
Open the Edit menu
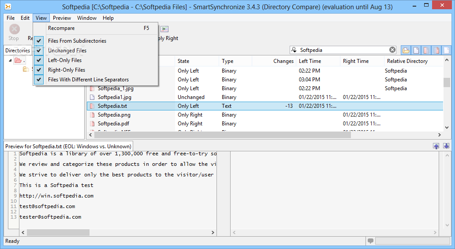tap(25, 18)
